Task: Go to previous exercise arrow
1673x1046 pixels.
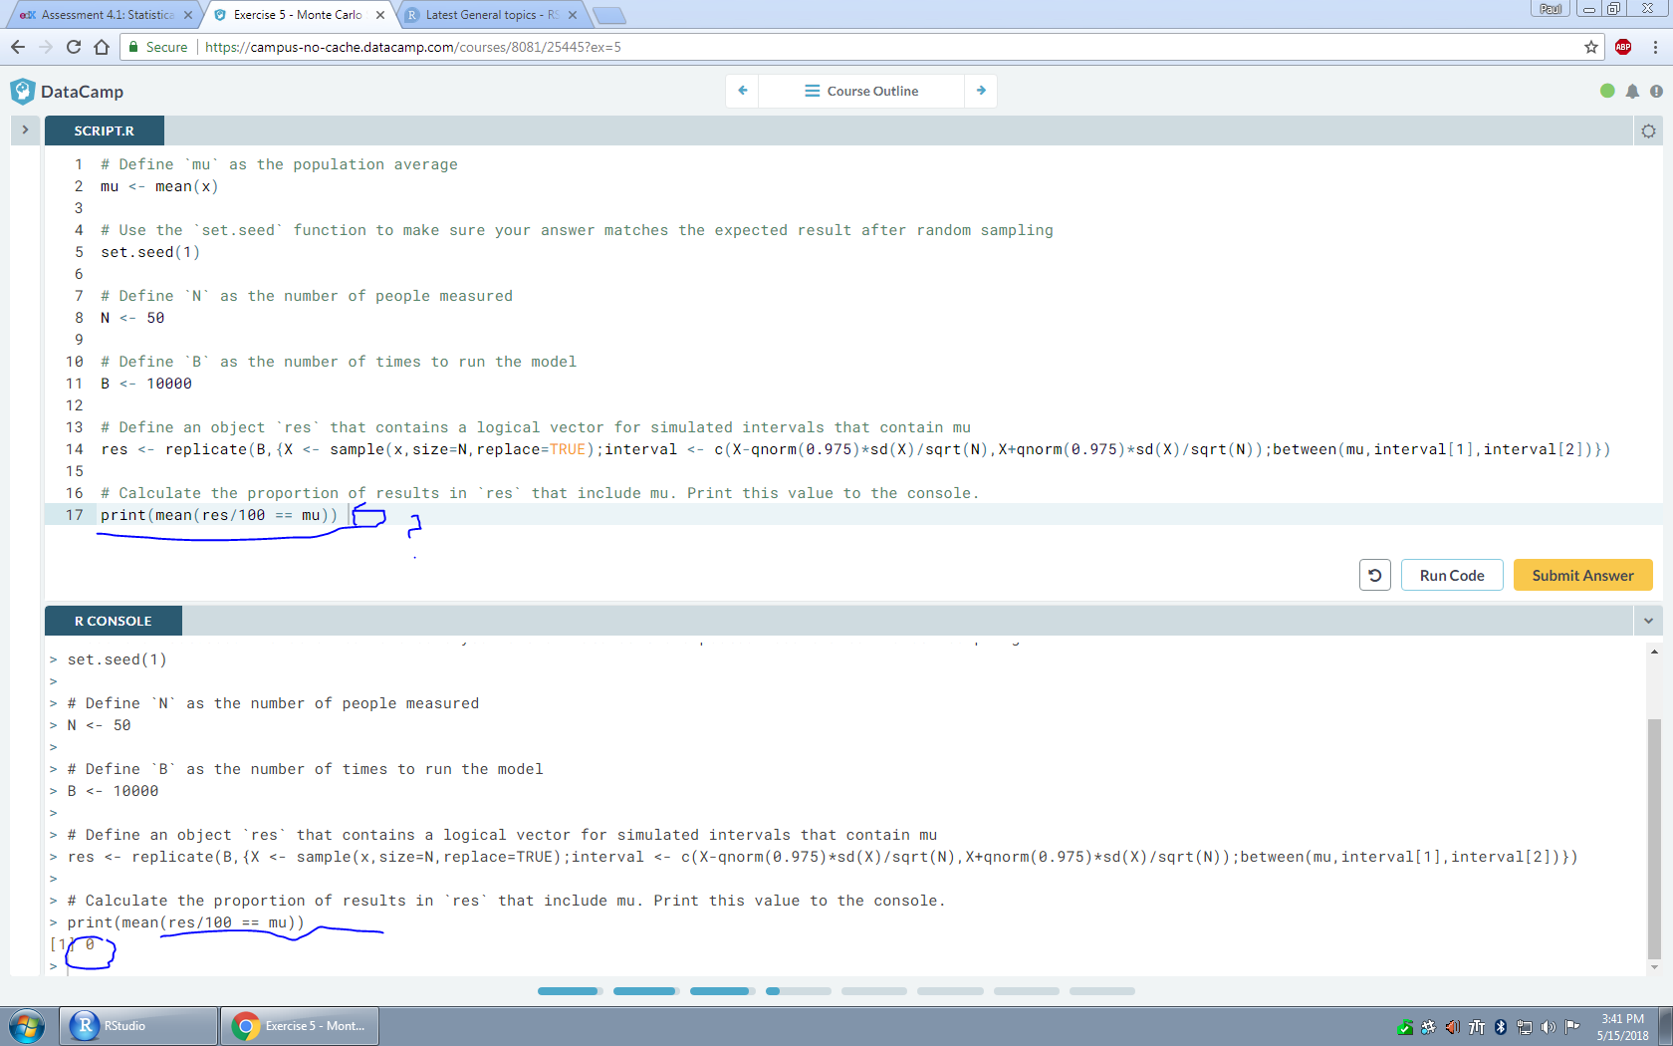Action: (743, 91)
